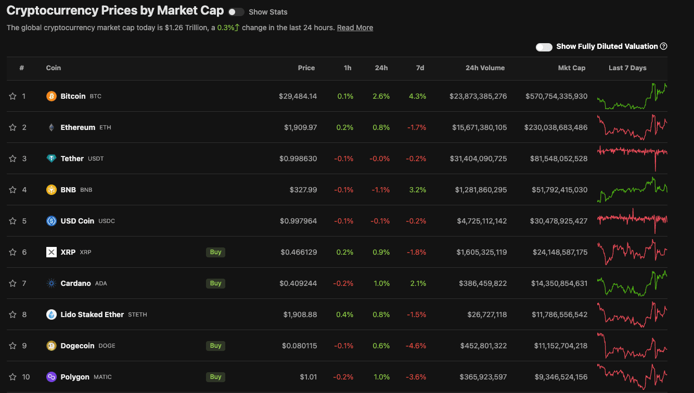694x393 pixels.
Task: Sort by the 7d change column
Action: 420,68
